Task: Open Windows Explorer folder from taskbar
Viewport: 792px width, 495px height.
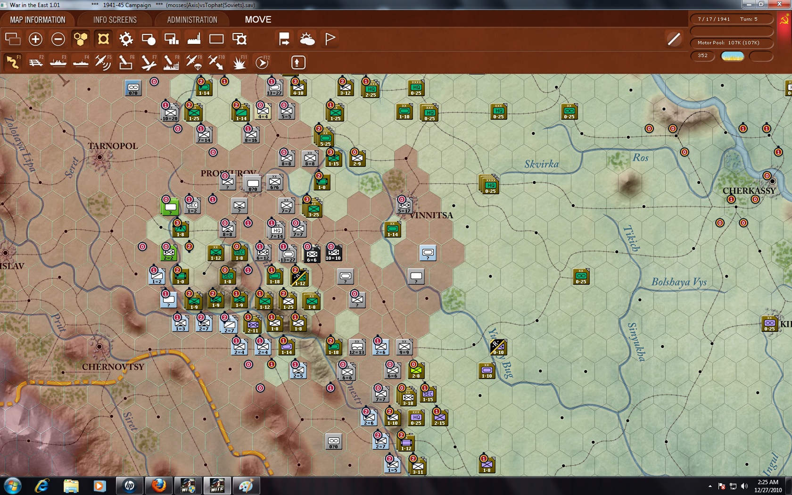Action: 71,486
